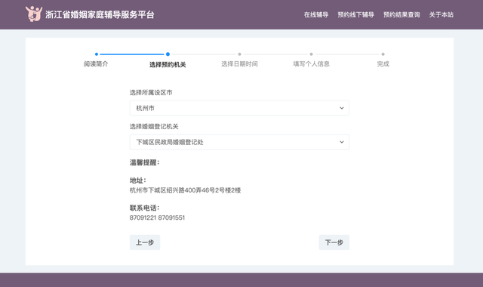Click the 联系电话 heading

(144, 208)
